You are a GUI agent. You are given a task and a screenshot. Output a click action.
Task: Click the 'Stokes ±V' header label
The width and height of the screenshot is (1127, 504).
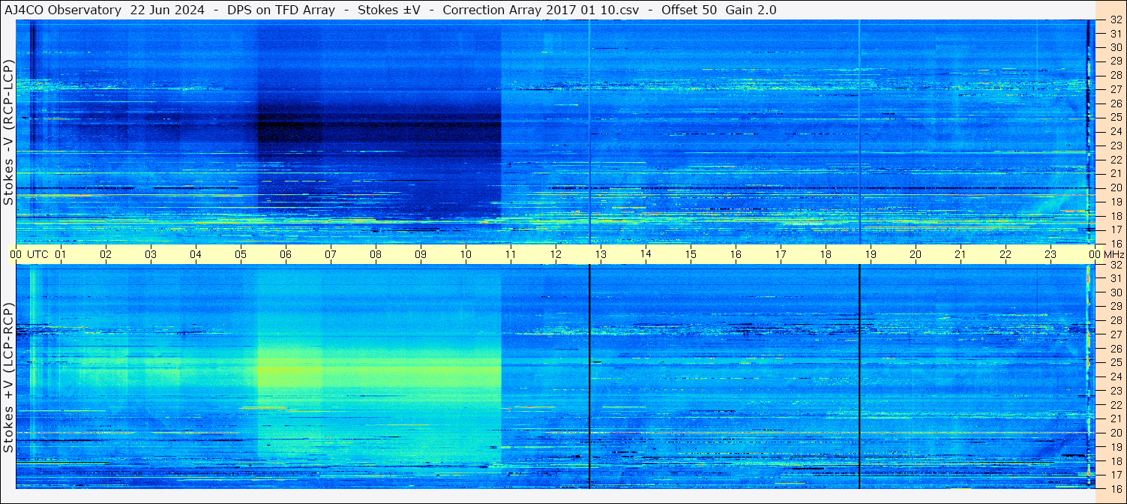[389, 10]
